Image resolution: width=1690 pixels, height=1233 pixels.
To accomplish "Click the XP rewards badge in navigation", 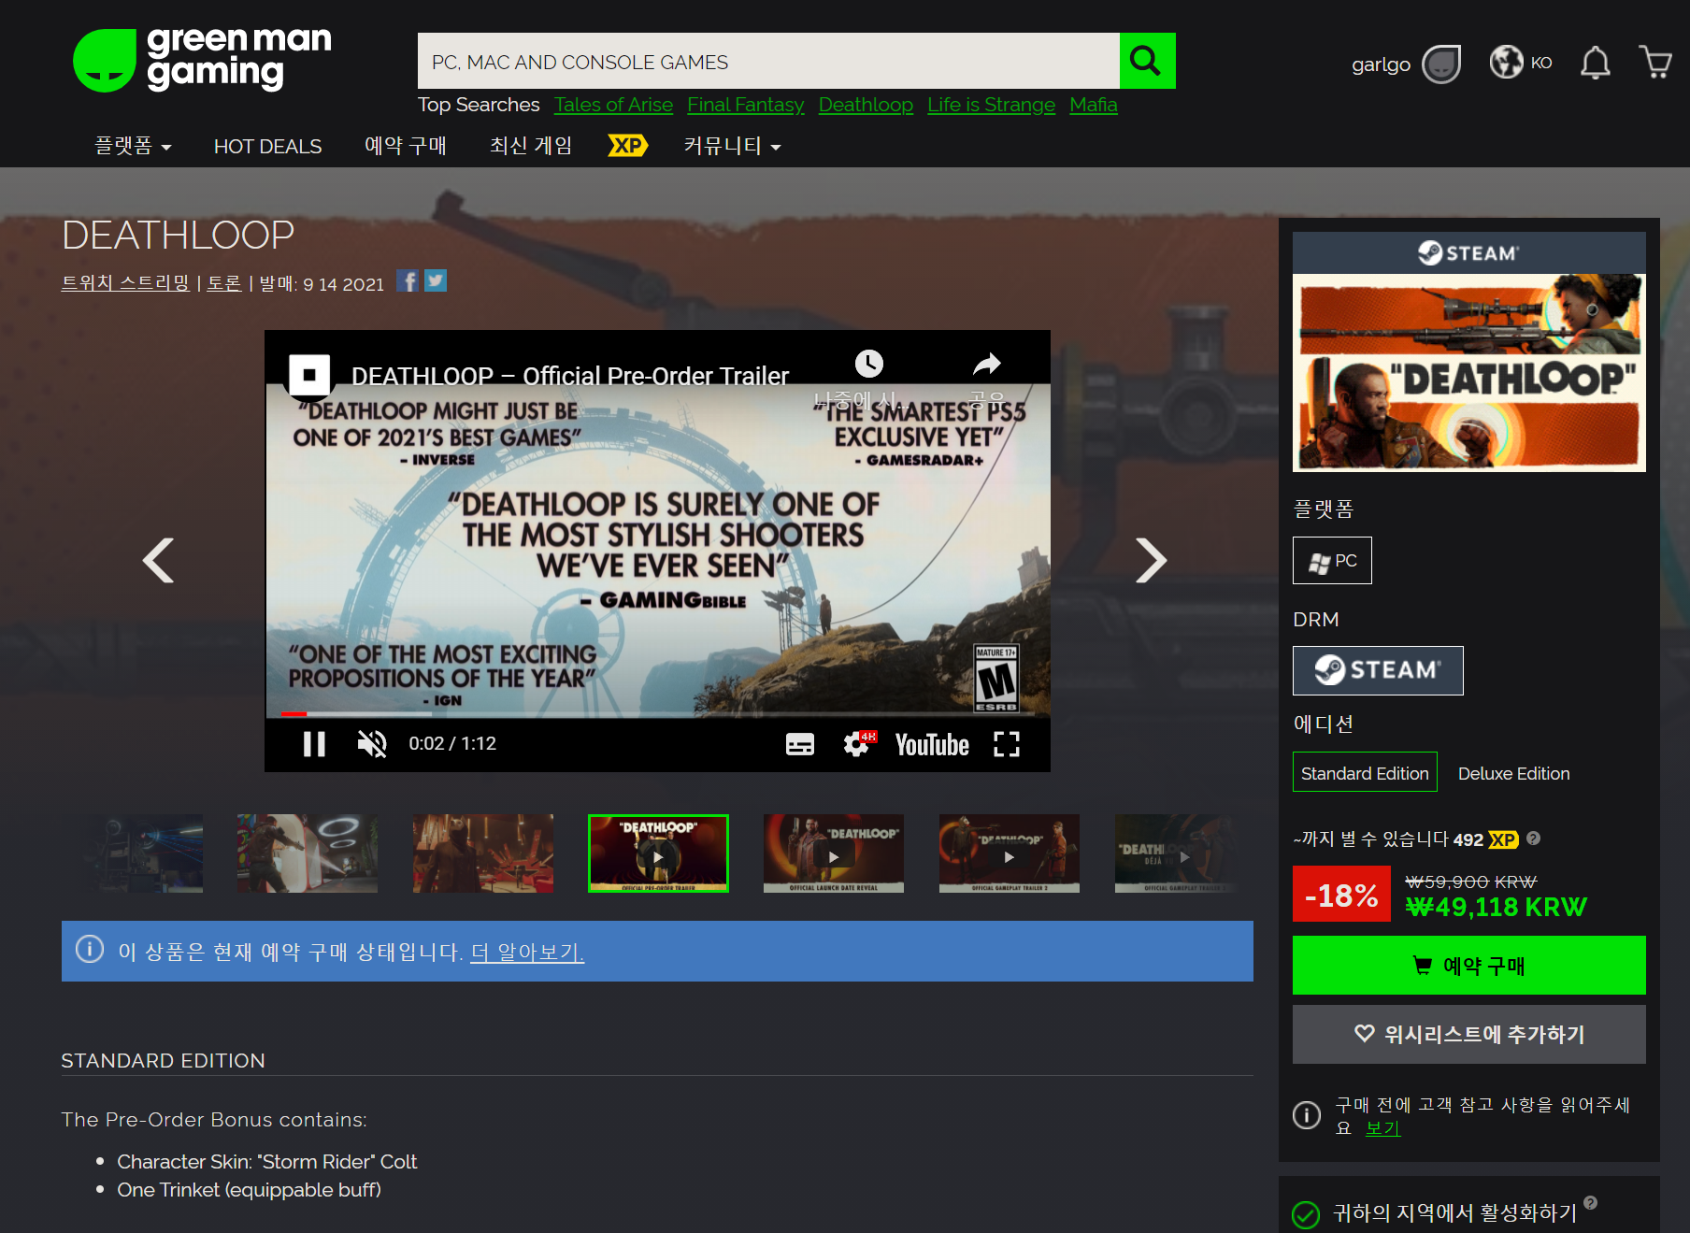I will click(x=627, y=146).
